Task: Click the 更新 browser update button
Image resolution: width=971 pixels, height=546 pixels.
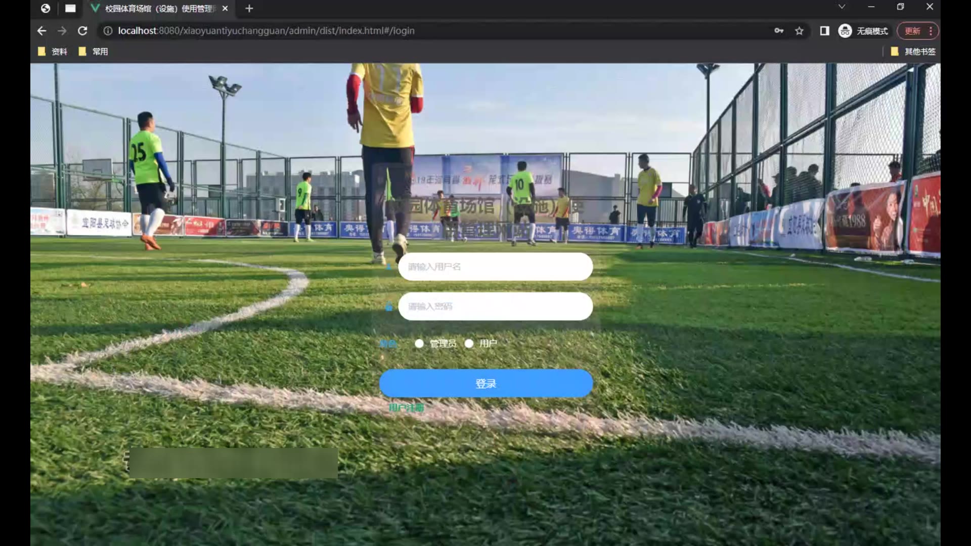Action: click(x=913, y=31)
